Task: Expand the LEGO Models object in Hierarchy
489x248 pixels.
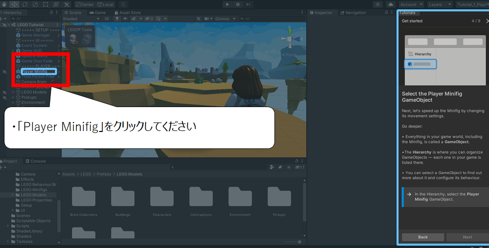Action: pyautogui.click(x=13, y=92)
